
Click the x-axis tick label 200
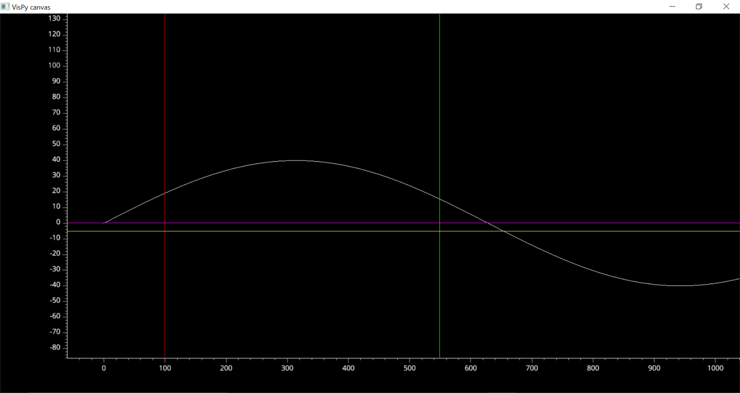pos(226,368)
